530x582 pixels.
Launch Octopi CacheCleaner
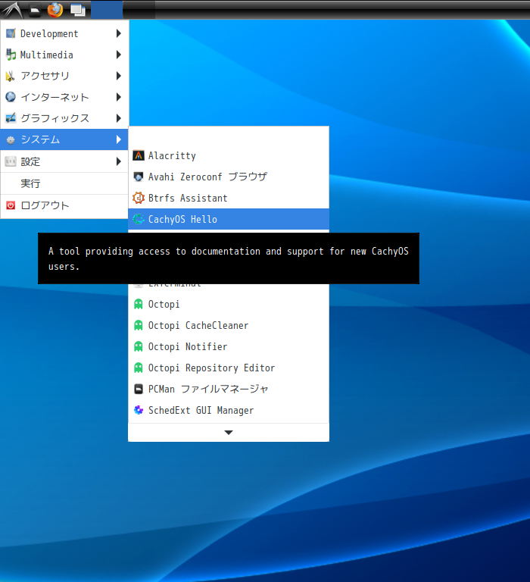[x=229, y=325]
